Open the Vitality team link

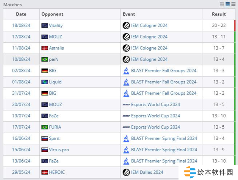[x=56, y=26]
